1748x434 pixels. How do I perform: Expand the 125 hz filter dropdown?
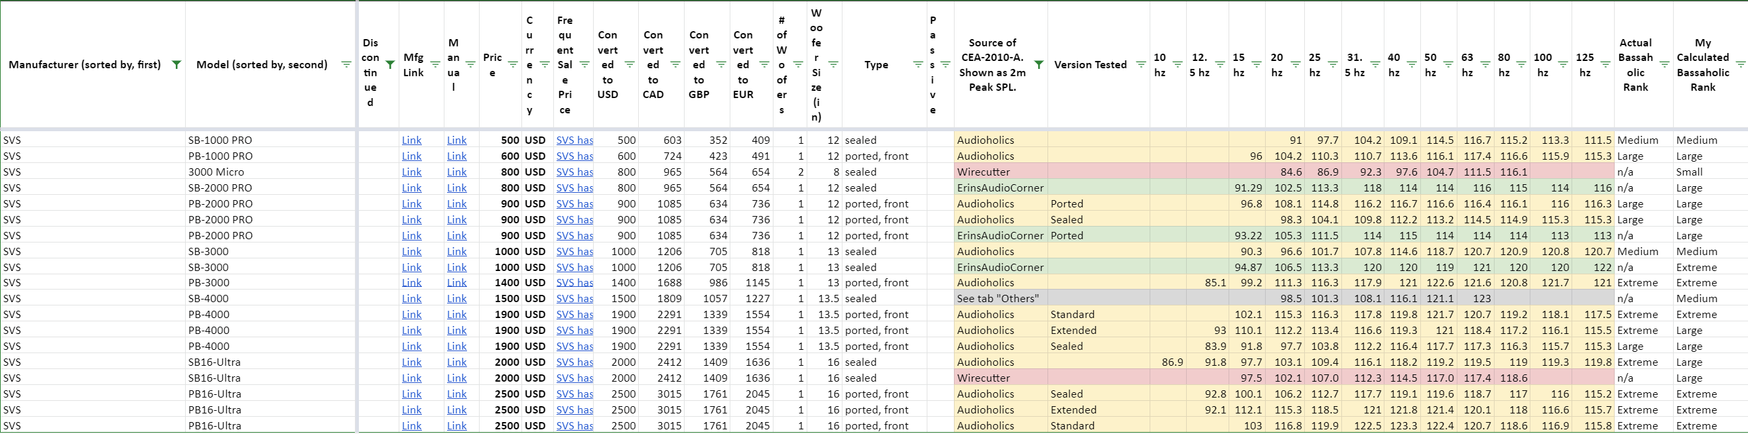(1605, 65)
